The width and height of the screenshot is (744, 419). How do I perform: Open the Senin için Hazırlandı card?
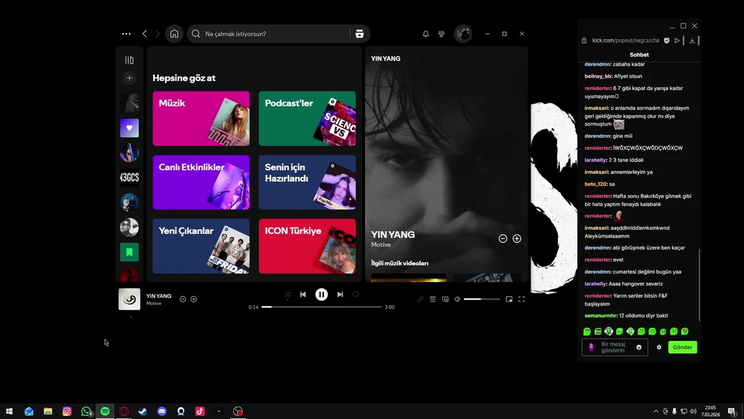tap(307, 182)
